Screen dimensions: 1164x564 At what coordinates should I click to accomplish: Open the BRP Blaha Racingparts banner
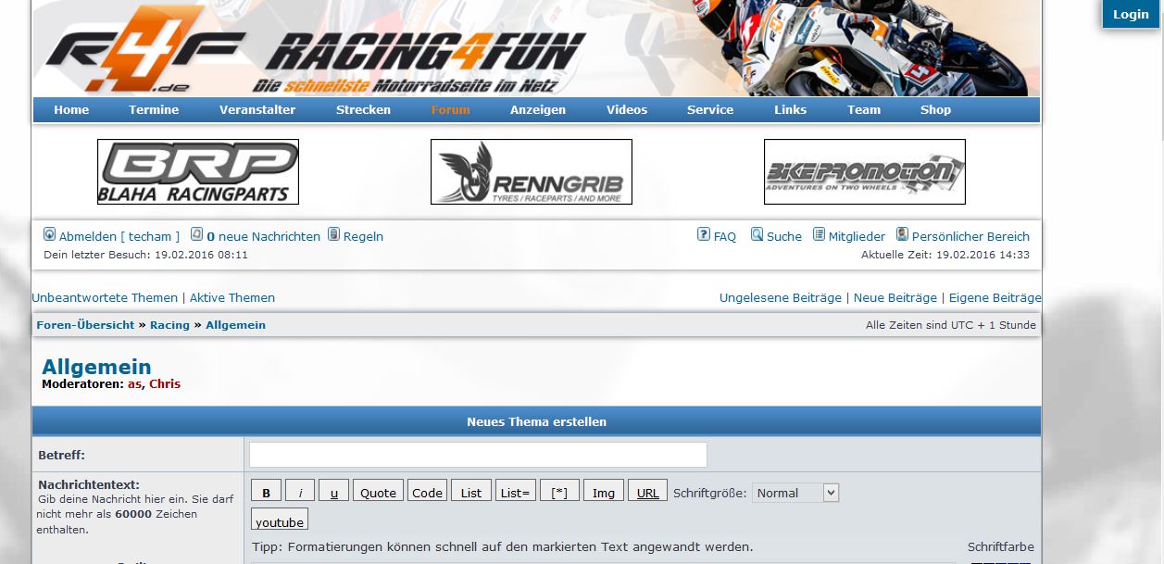[198, 171]
